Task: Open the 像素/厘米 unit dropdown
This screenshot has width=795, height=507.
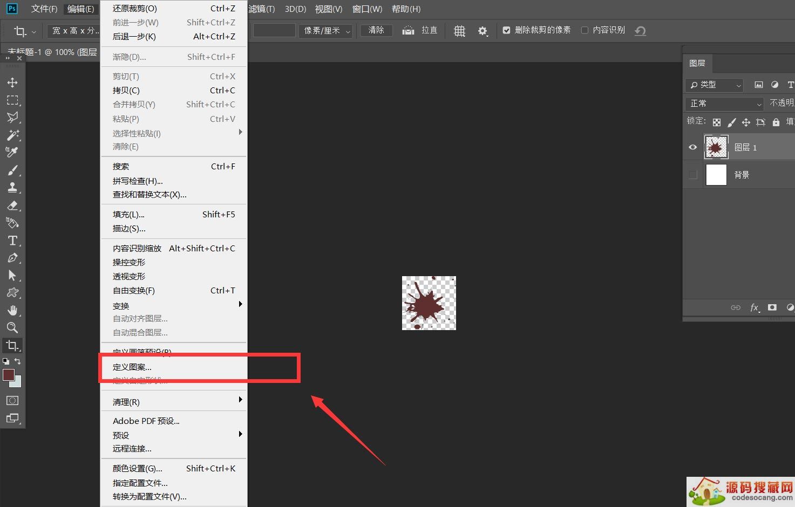Action: [x=326, y=31]
